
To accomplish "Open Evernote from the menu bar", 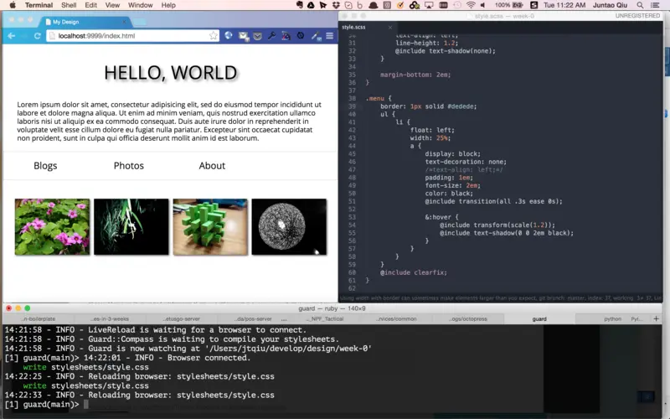I will pos(300,5).
